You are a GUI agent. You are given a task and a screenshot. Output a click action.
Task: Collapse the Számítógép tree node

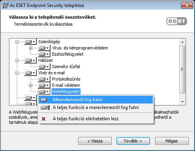(x=17, y=42)
